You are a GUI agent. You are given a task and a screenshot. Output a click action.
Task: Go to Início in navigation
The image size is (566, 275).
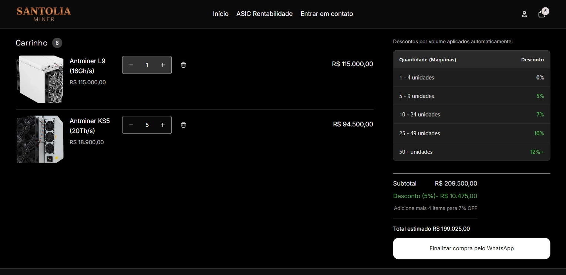click(x=221, y=14)
